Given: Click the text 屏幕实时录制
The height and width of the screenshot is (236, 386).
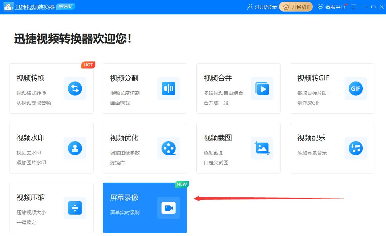Looking at the screenshot, I should (x=125, y=212).
